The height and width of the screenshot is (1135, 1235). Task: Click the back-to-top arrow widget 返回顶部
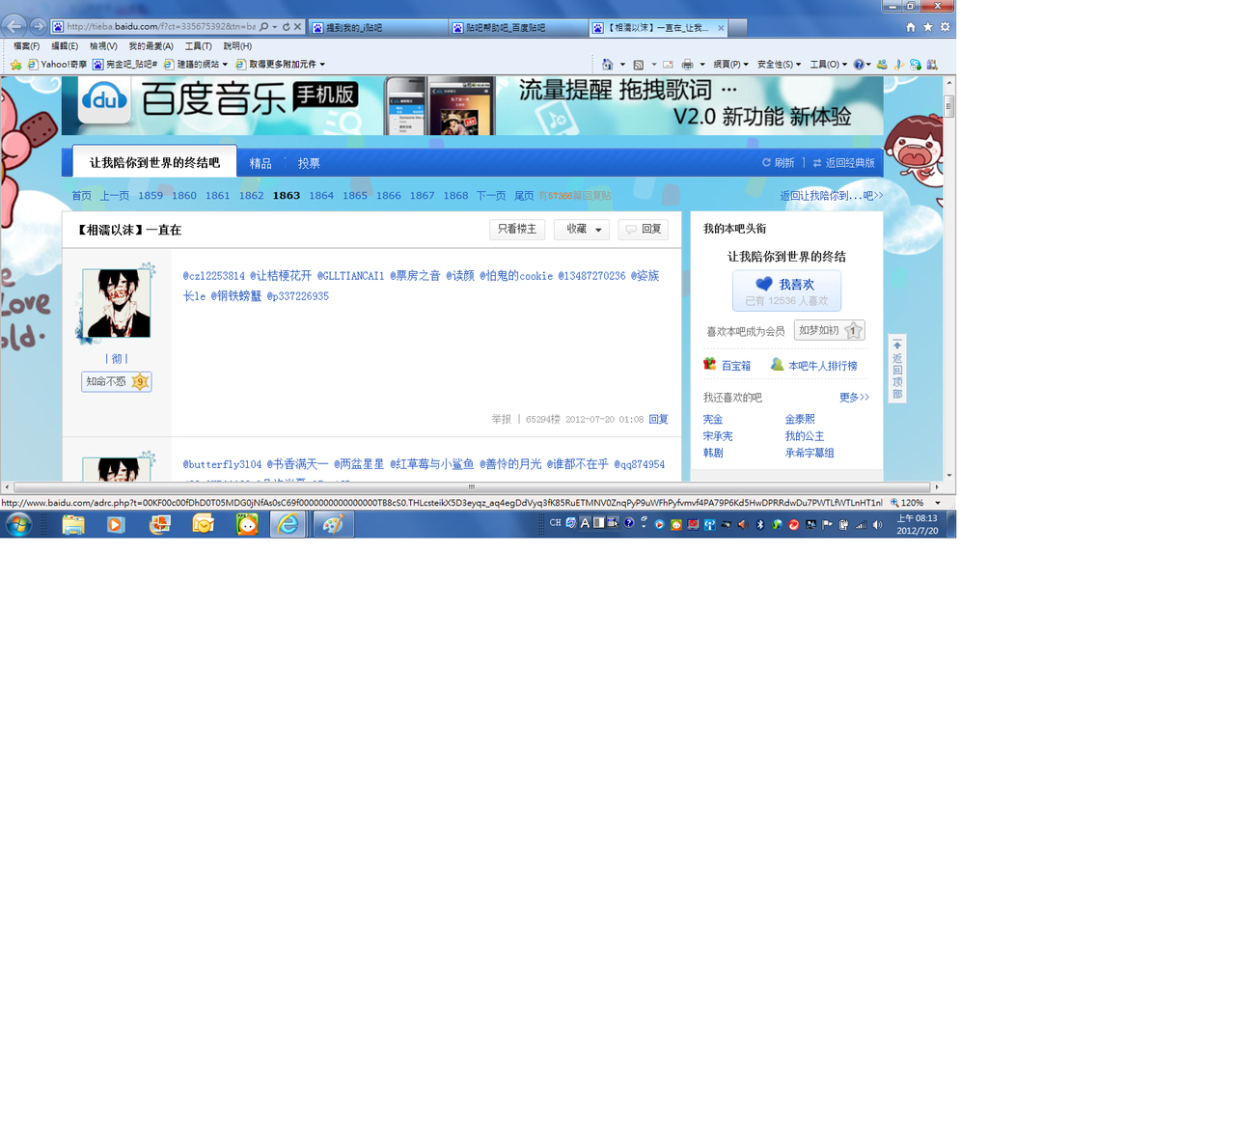[x=897, y=369]
